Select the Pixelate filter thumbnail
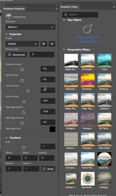The height and width of the screenshot is (196, 116). coord(88,139)
